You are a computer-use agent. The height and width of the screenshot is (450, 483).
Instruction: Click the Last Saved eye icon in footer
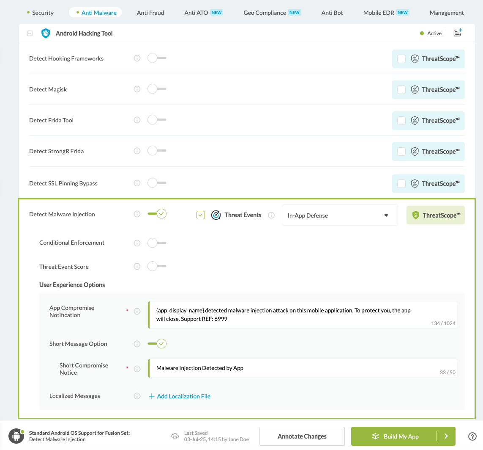point(175,436)
